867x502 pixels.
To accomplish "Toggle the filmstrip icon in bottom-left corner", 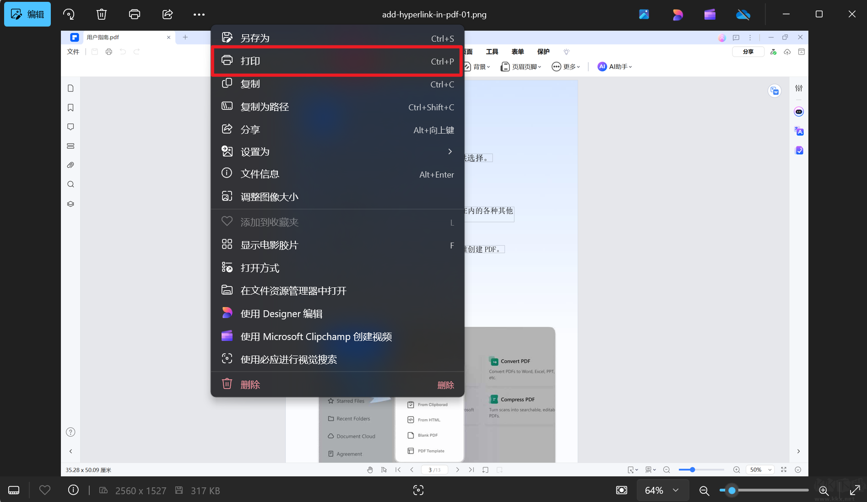I will 13,490.
